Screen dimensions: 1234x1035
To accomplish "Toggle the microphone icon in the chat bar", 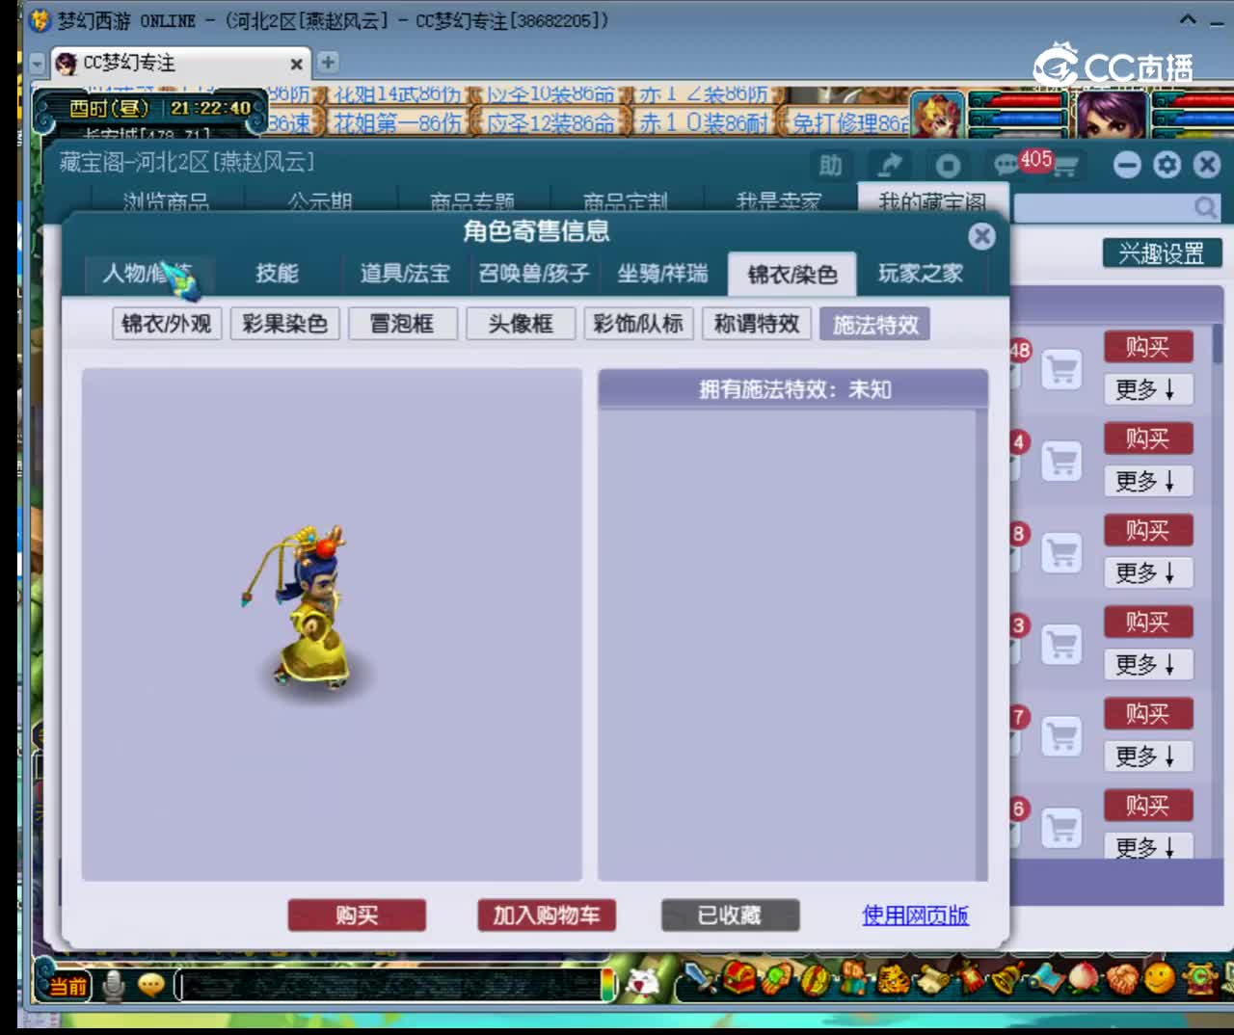I will [x=114, y=985].
